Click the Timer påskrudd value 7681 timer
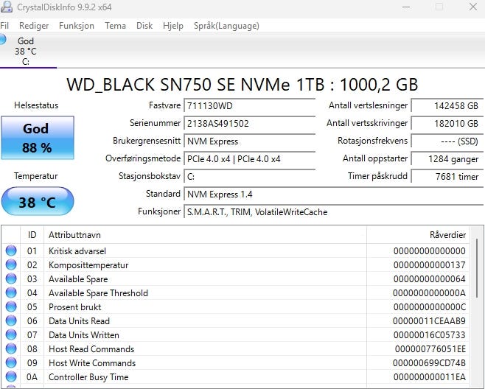This screenshot has width=485, height=389. [x=447, y=177]
